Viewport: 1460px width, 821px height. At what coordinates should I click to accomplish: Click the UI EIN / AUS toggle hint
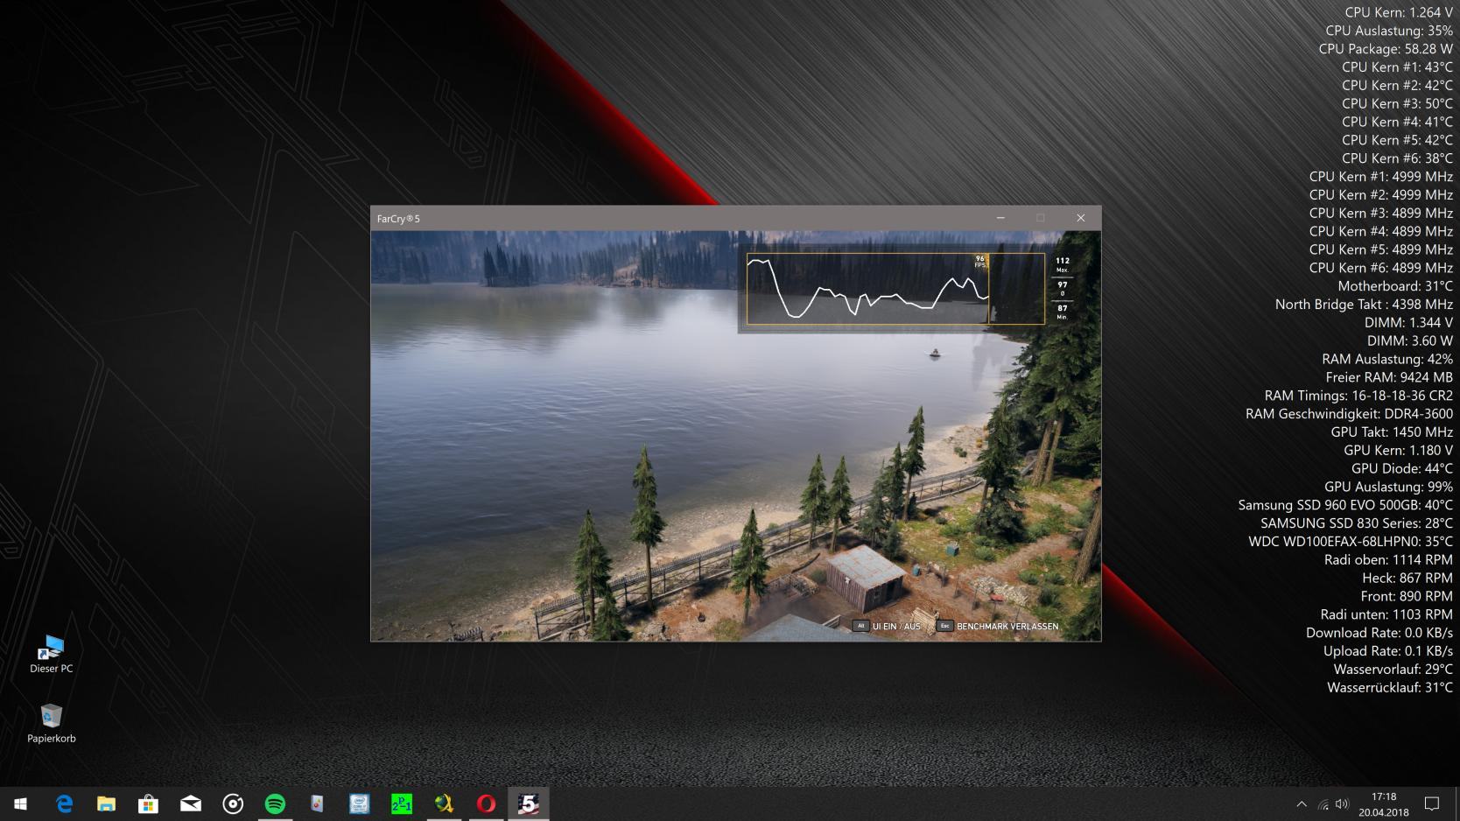pos(896,627)
